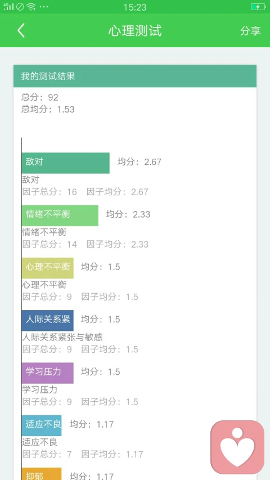Tap the clock showing 15:23
270x480 pixels.
pos(134,7)
